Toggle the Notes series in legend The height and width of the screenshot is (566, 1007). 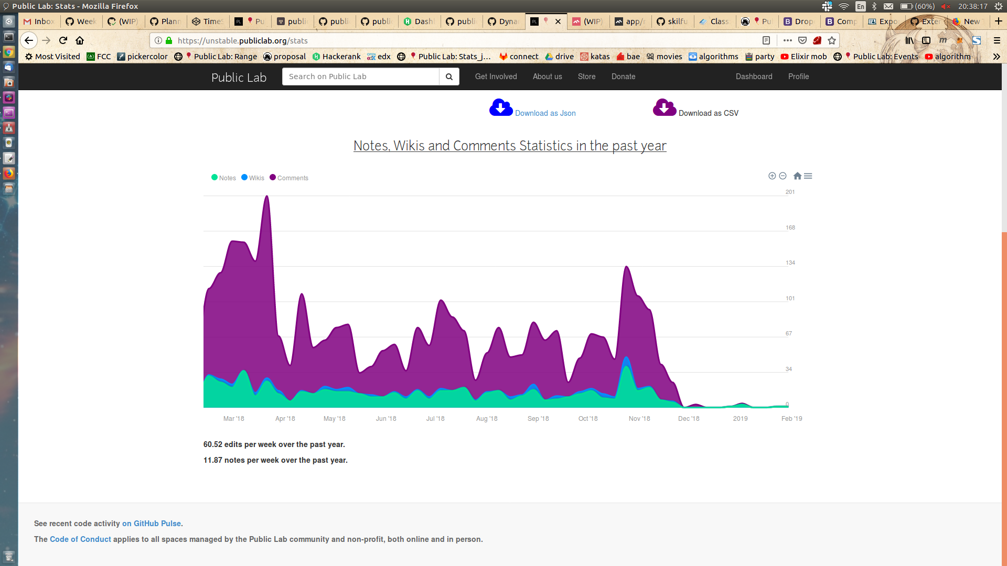[224, 178]
